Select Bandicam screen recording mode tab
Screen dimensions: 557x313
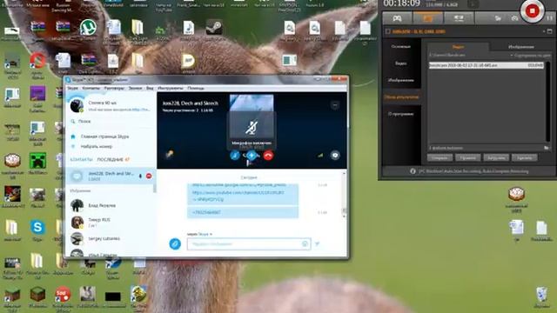428,17
